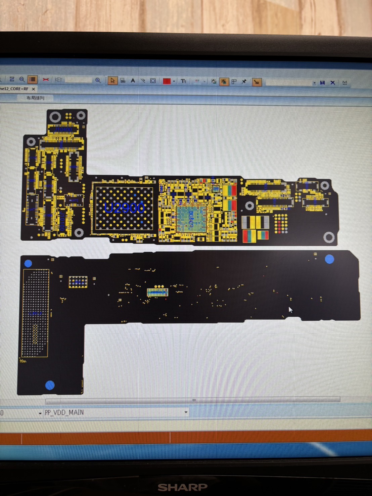Open the toolbar combo box dropdown arrow
Image resolution: width=372 pixels, height=496 pixels.
pyautogui.click(x=315, y=83)
